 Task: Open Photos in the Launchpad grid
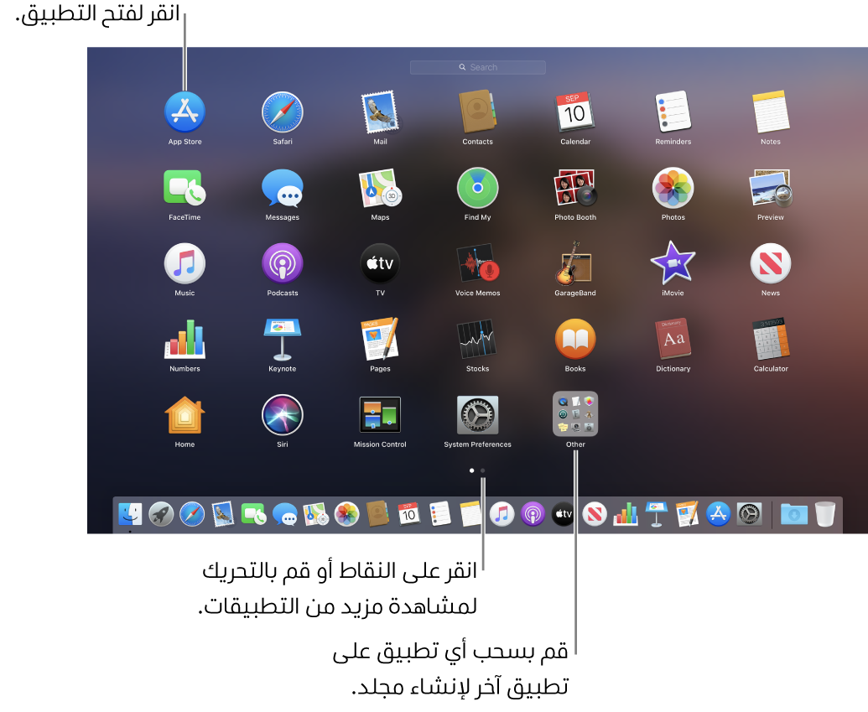(x=673, y=188)
